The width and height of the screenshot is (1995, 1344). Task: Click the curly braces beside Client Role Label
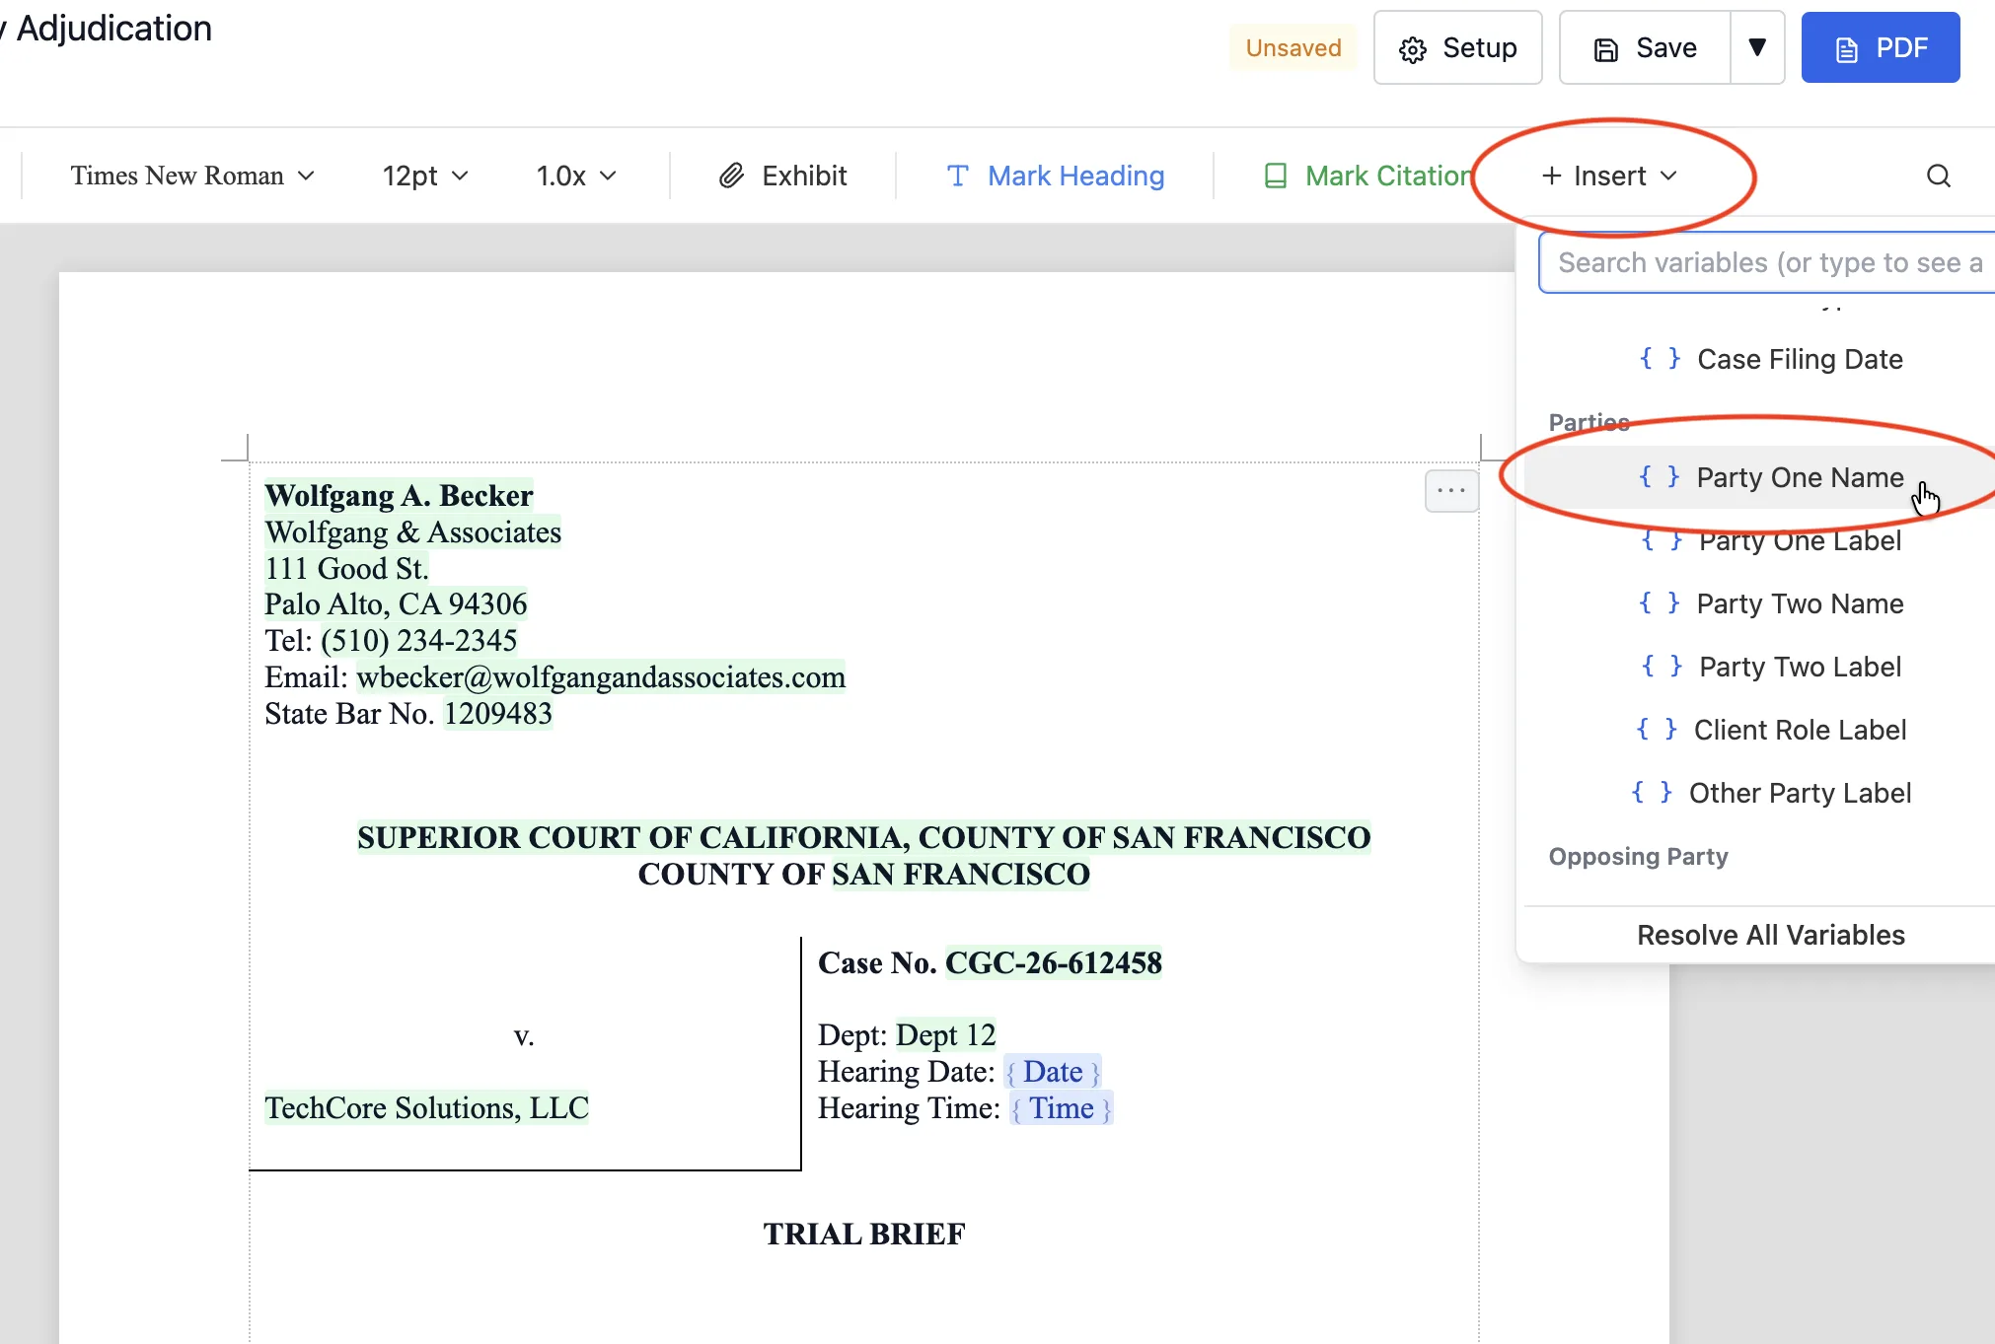pos(1657,730)
